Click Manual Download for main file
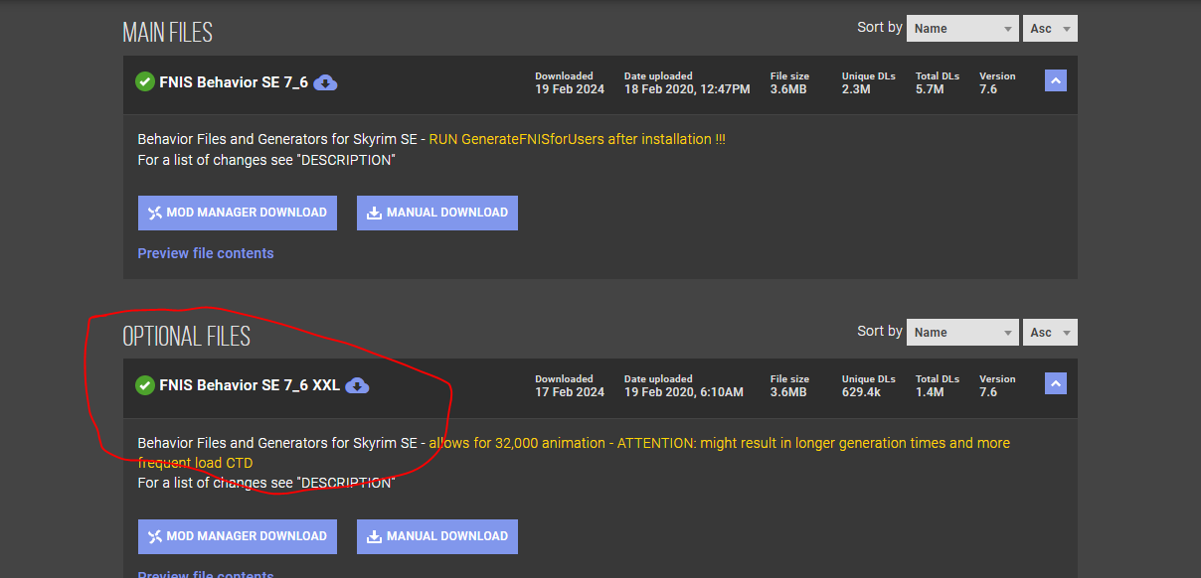1201x578 pixels. pos(437,213)
